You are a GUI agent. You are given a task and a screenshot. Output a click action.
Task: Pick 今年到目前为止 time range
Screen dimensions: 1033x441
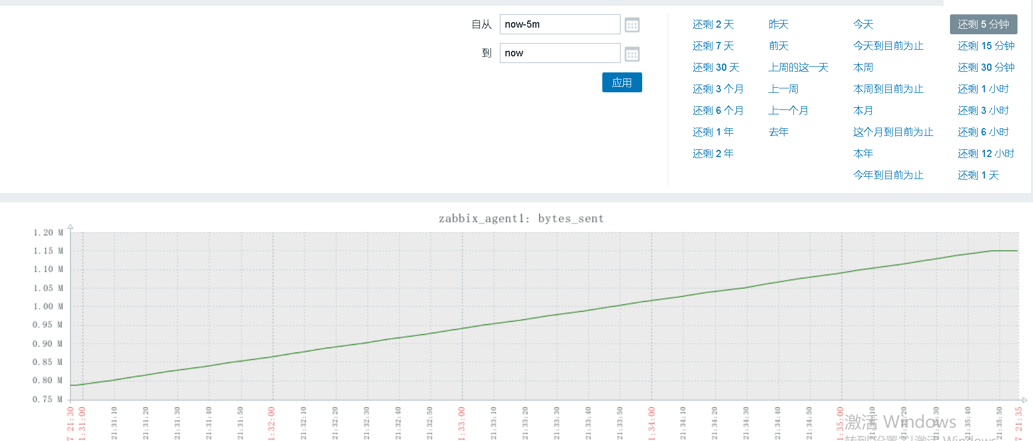pos(888,175)
